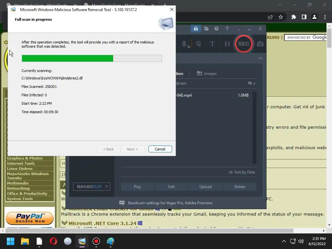Image resolution: width=332 pixels, height=249 pixels.
Task: Open the volume speaker tray icon
Action: (x=301, y=241)
